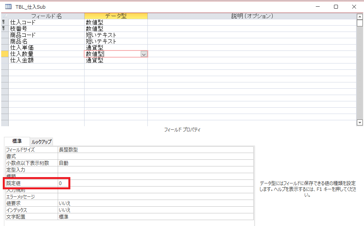
Task: Click the 定型入力 property field
Action: pos(156,170)
